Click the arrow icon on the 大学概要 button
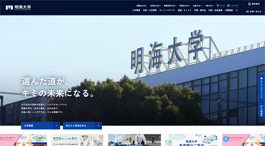This screenshot has width=265, height=146. [56, 126]
